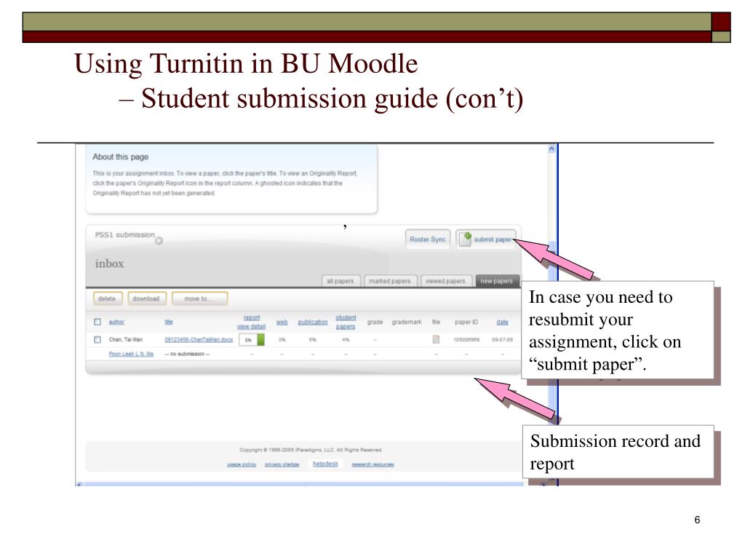The height and width of the screenshot is (559, 745).
Task: Sort by the student papers column header
Action: (x=346, y=322)
